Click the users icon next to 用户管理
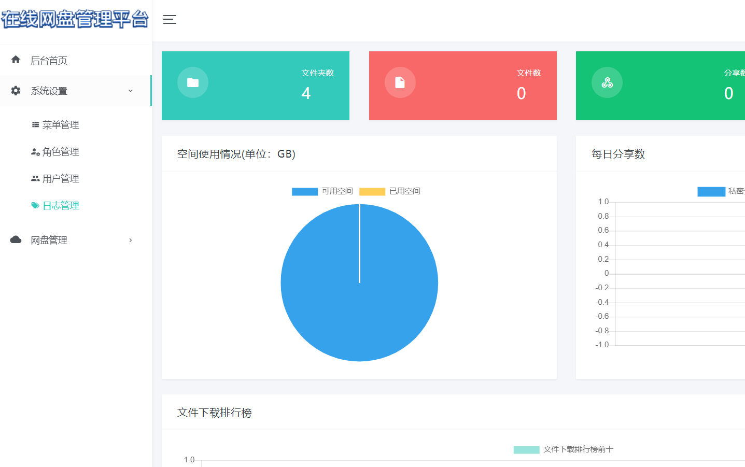This screenshot has height=467, width=745. 35,178
